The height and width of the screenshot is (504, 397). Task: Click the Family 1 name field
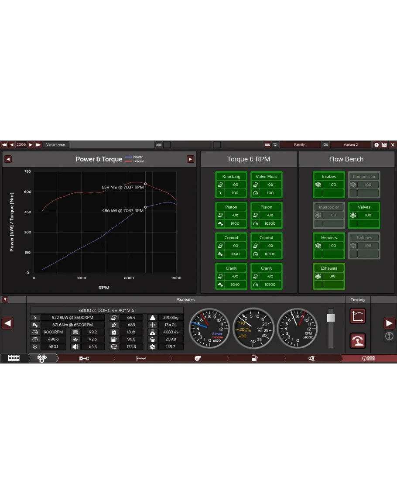[300, 144]
